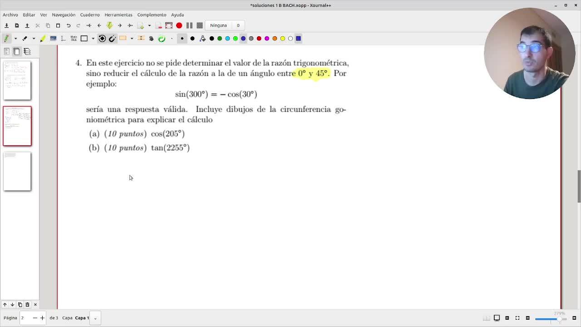Duplicate the selected page in sidebar
This screenshot has width=581, height=327.
coord(20,305)
